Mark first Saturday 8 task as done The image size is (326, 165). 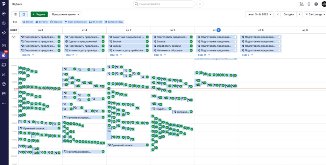280,37
